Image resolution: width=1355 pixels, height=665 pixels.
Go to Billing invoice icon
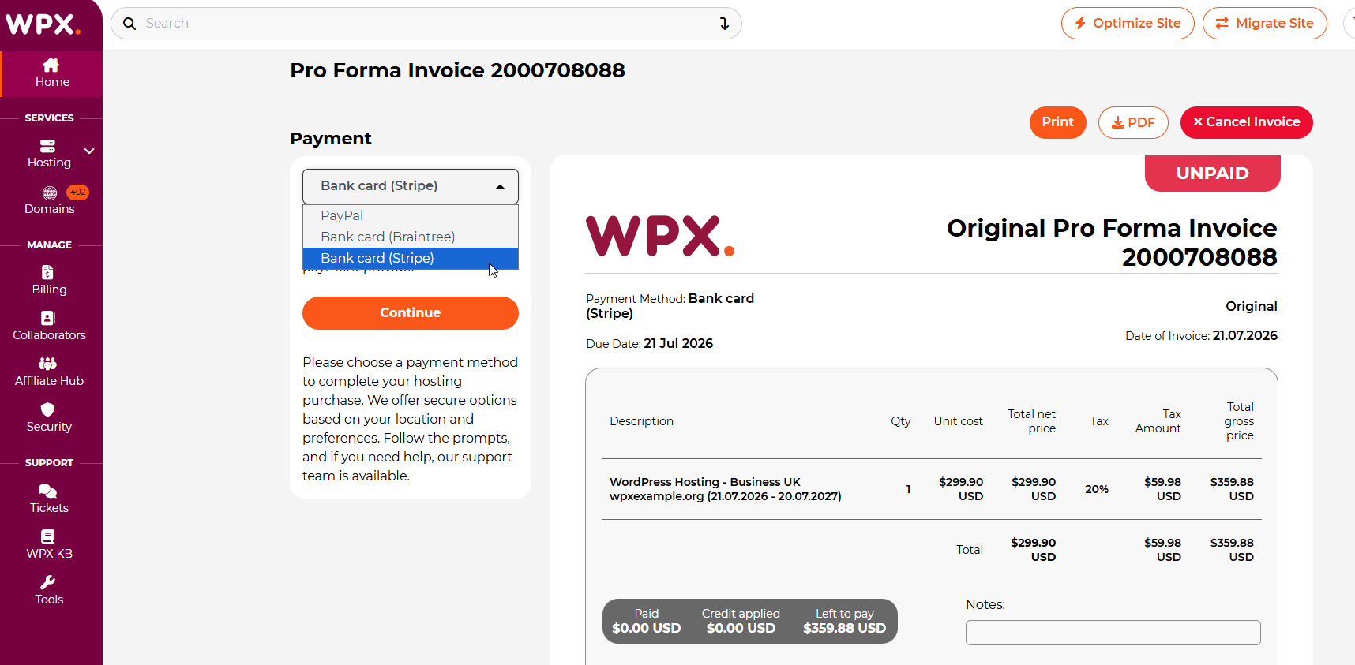[47, 272]
